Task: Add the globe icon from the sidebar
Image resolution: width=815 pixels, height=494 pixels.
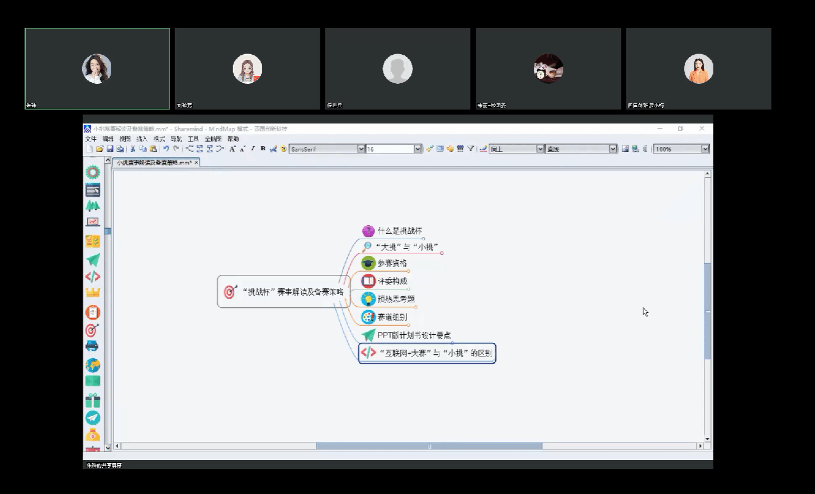Action: pos(92,365)
